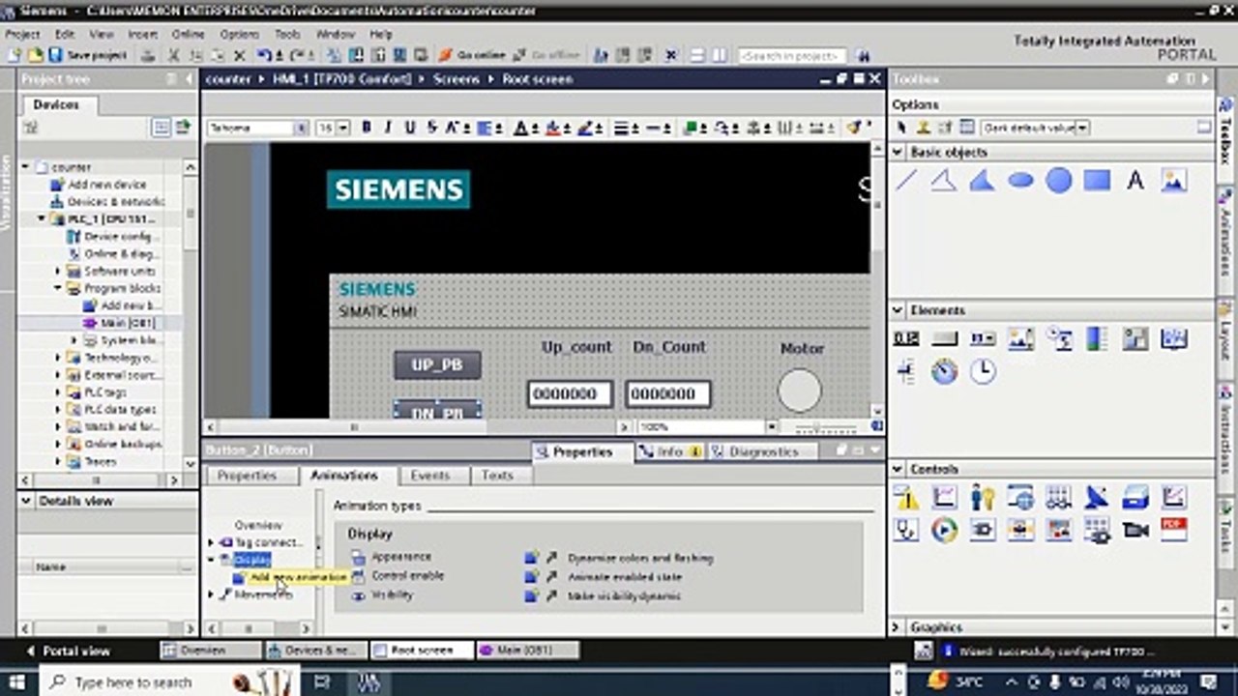
Task: Click the Windows Start button
Action: pos(17,682)
